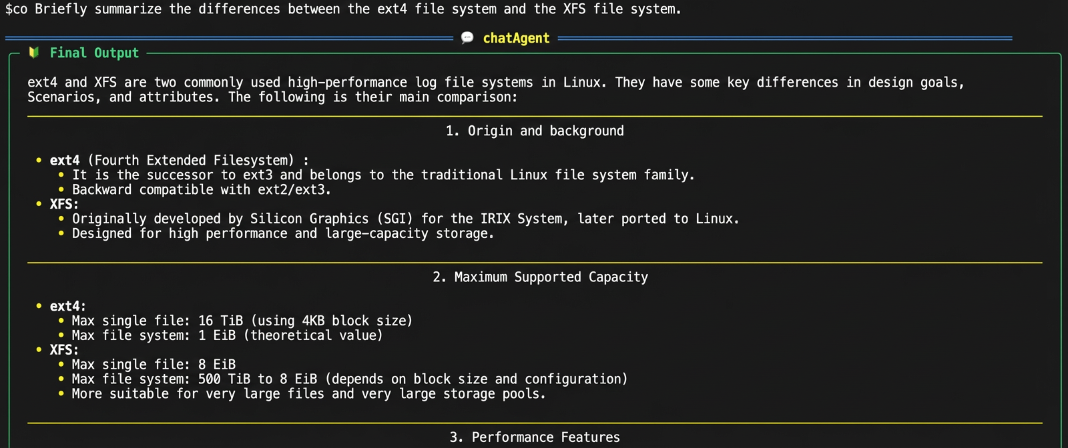Click the 'Max file system: 500 TiB' line
The image size is (1068, 448).
350,379
